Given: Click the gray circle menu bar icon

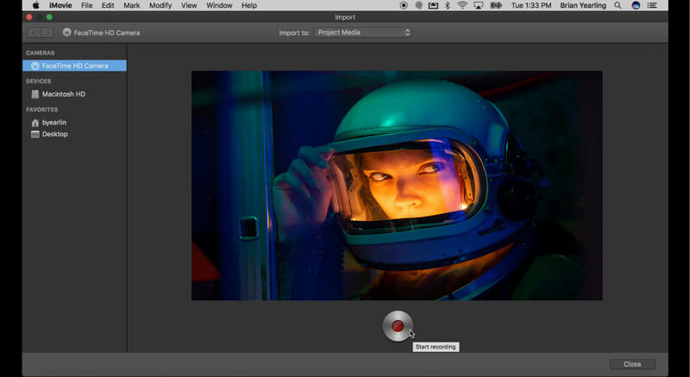Looking at the screenshot, I should point(419,5).
